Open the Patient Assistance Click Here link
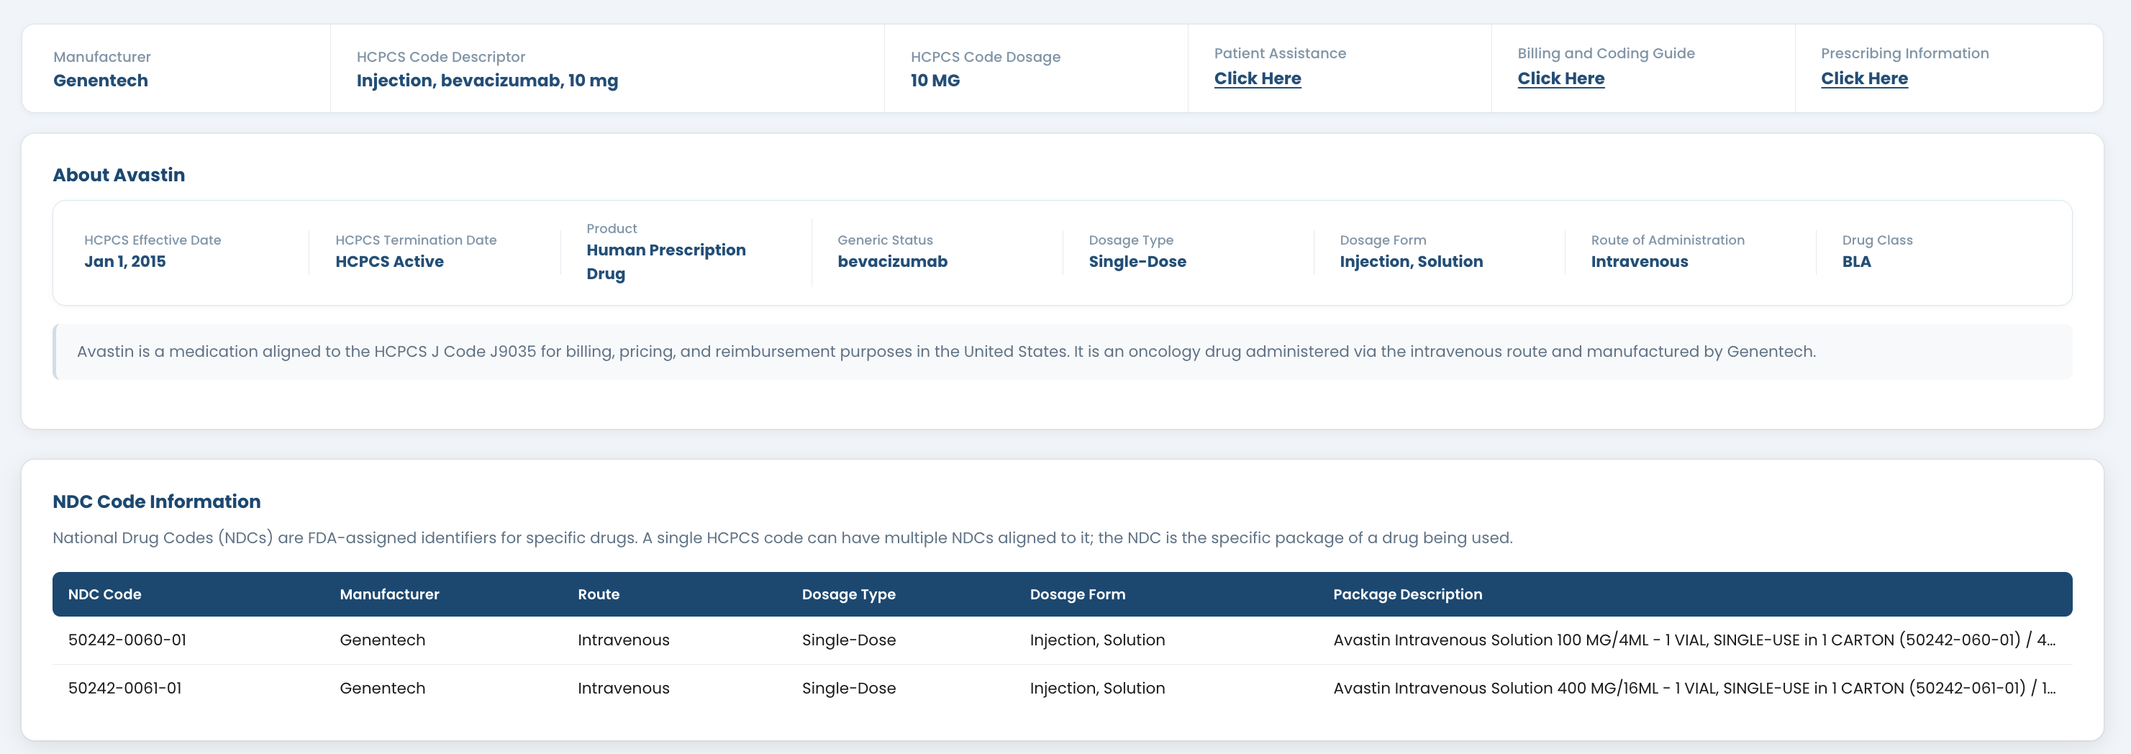This screenshot has width=2131, height=754. click(x=1258, y=78)
